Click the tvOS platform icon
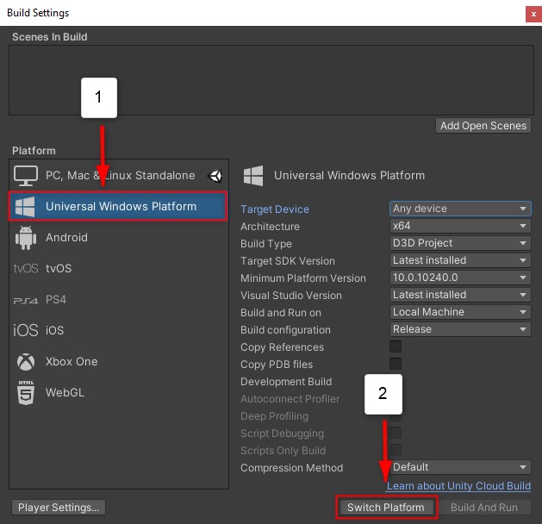Viewport: 542px width, 524px height. click(x=26, y=268)
